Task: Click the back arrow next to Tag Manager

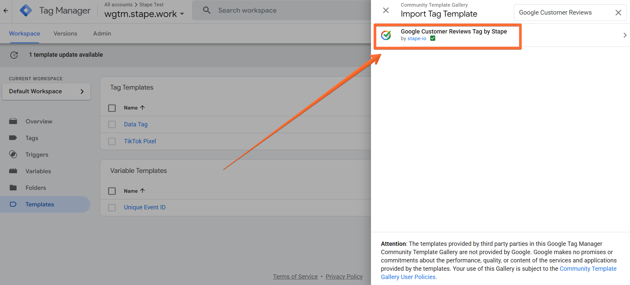Action: coord(6,11)
